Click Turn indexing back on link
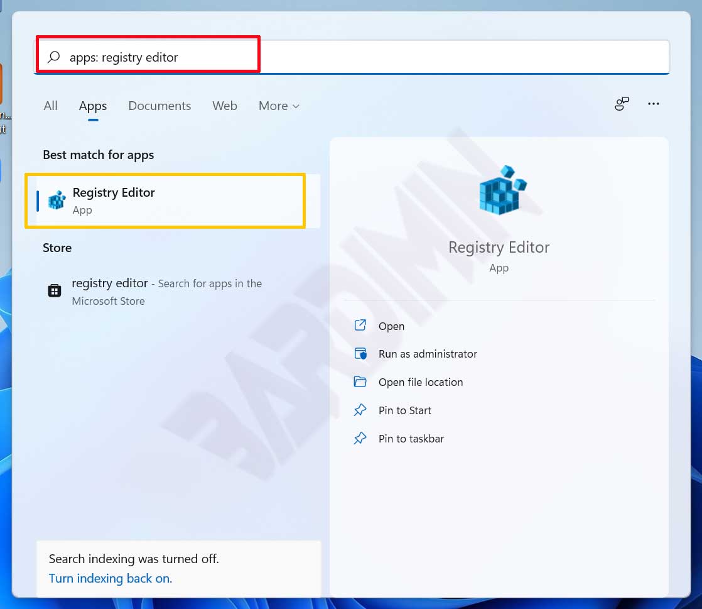 [110, 579]
